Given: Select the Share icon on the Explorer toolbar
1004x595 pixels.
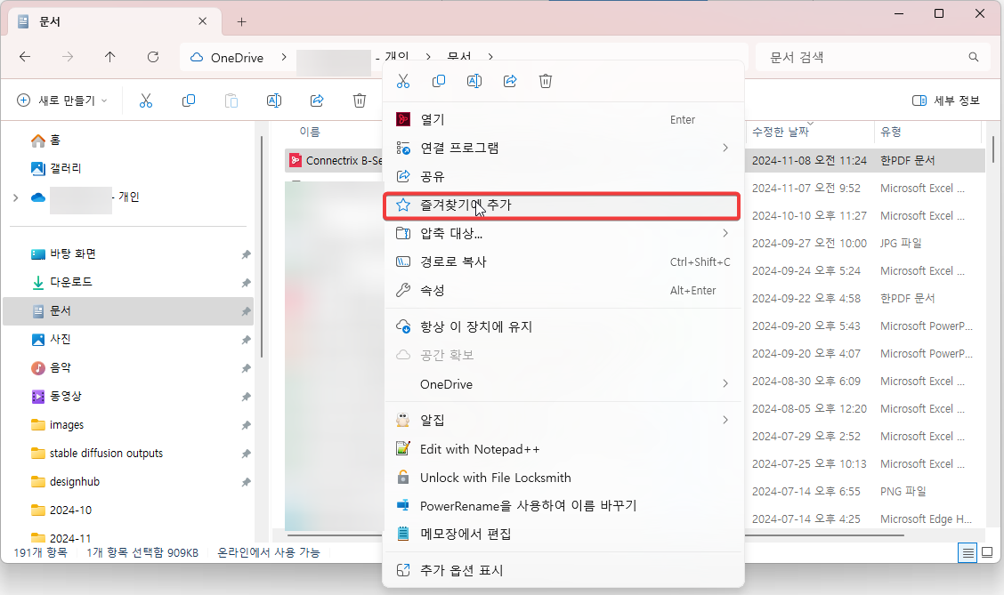Looking at the screenshot, I should click(317, 101).
